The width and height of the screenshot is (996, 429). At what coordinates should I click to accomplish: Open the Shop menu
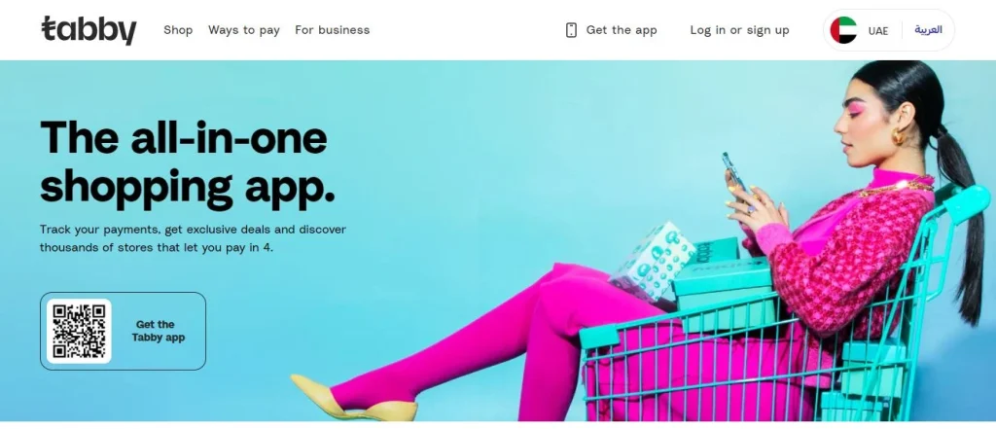click(x=178, y=30)
